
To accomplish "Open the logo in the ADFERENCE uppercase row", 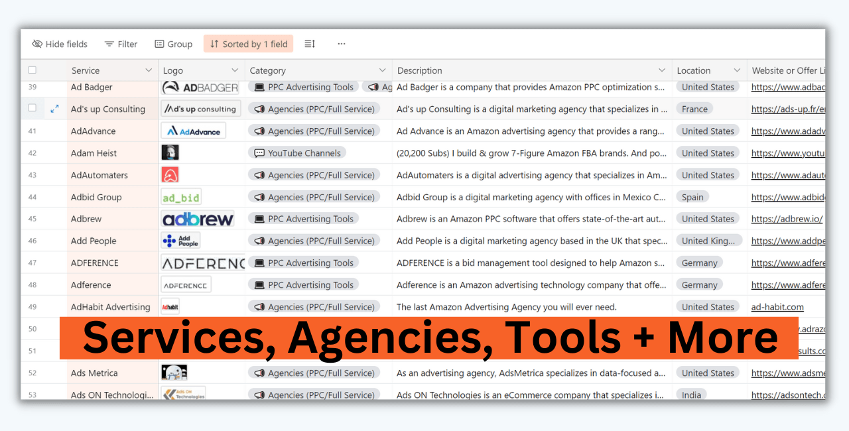I will (x=203, y=263).
